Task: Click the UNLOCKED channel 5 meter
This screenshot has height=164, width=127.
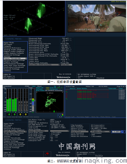Action: (x=19, y=100)
